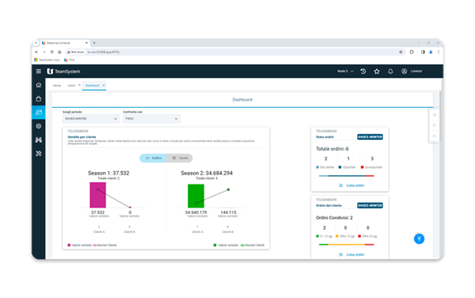
Task: Open the Confronta con dropdown
Action: [152, 119]
